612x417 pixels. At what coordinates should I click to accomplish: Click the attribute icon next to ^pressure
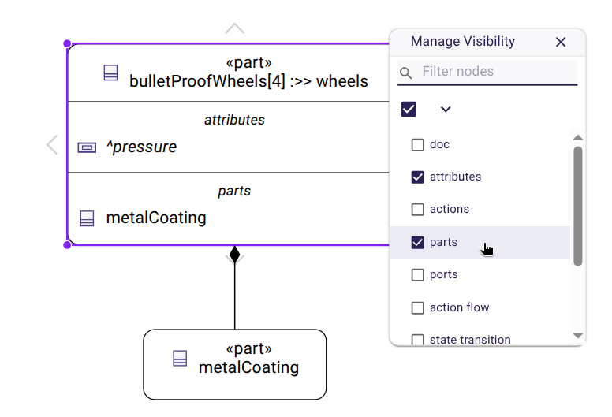(x=87, y=147)
